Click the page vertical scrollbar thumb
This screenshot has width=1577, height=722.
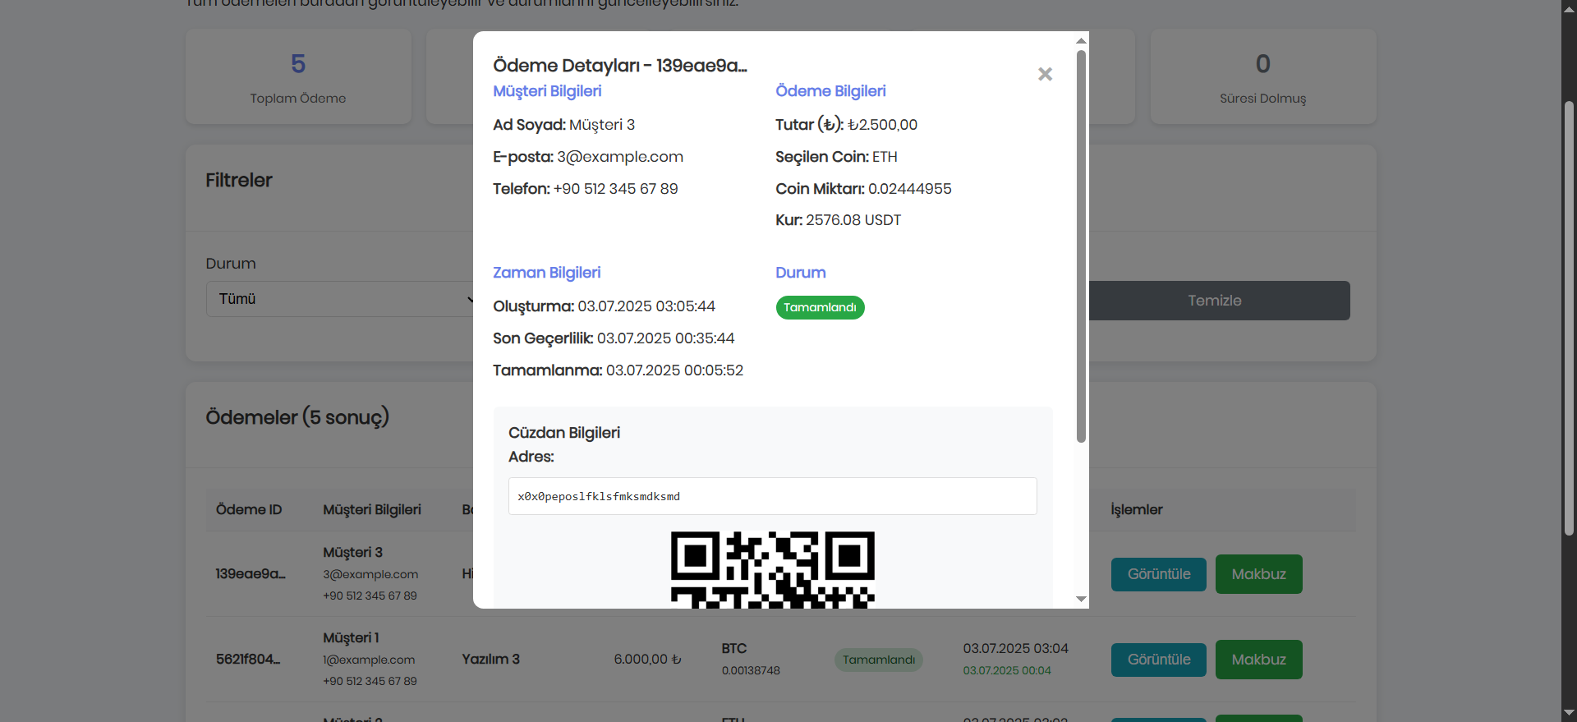tap(1569, 319)
